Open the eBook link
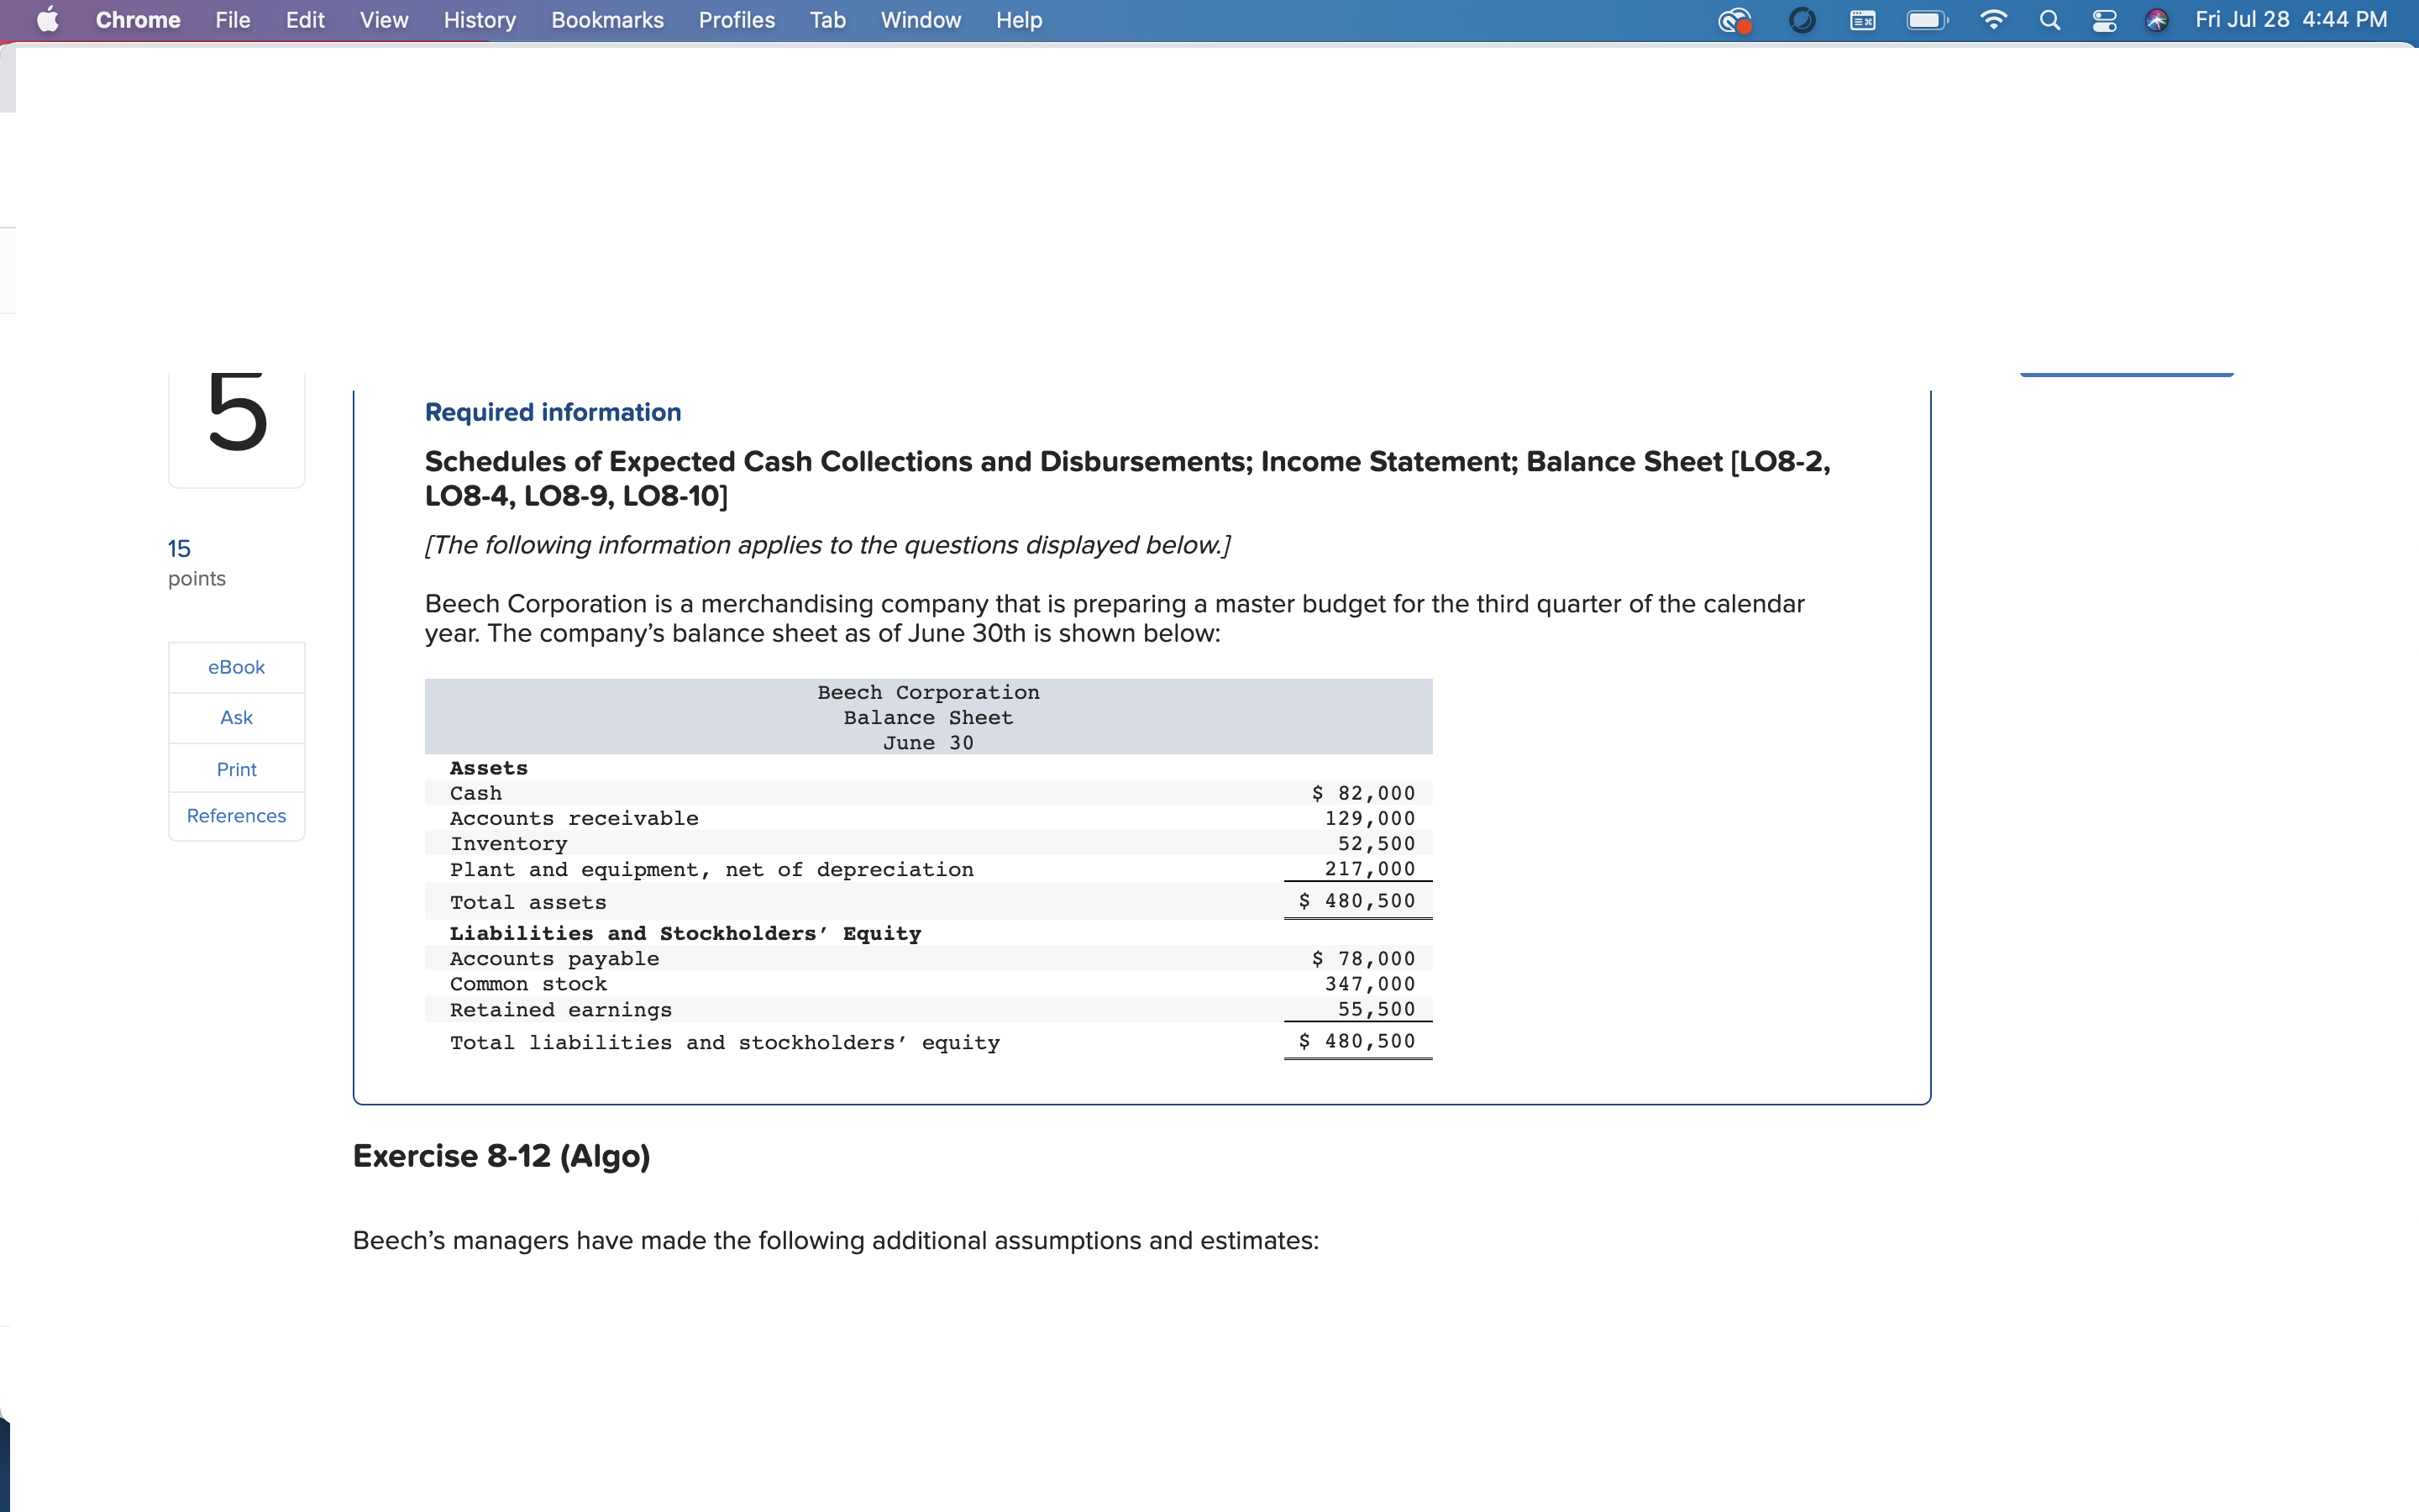The height and width of the screenshot is (1512, 2419). (x=236, y=667)
